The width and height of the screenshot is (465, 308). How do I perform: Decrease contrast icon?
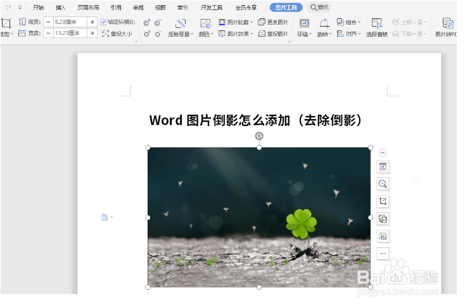point(158,23)
